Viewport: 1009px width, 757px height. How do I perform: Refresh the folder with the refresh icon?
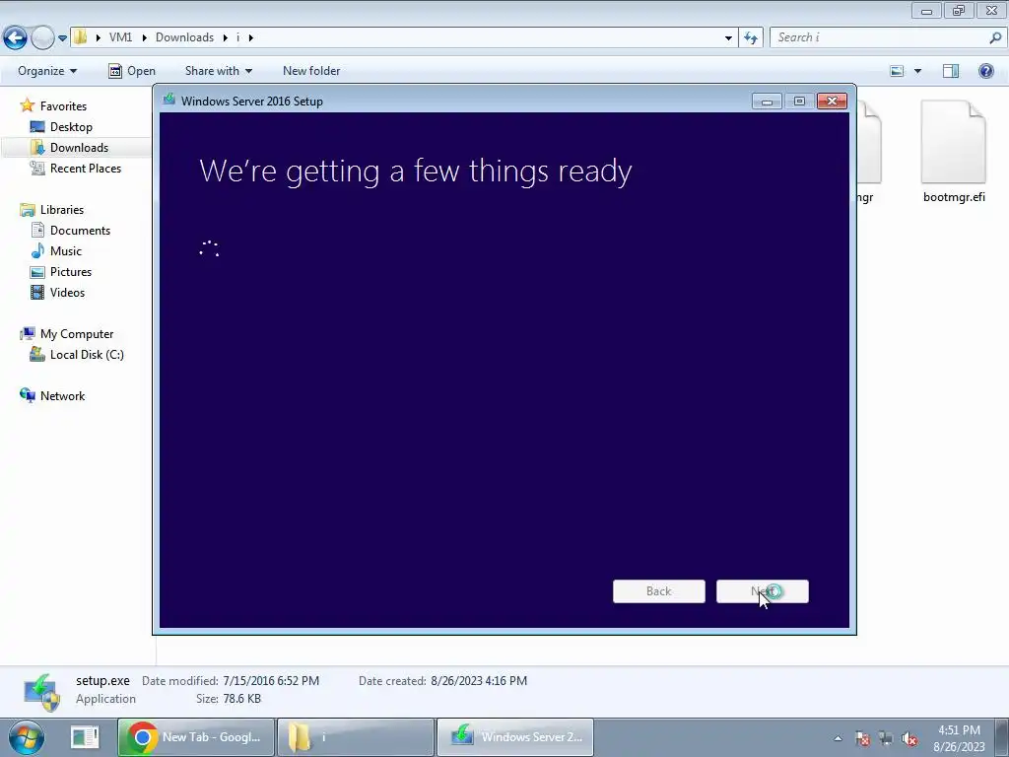coord(751,38)
